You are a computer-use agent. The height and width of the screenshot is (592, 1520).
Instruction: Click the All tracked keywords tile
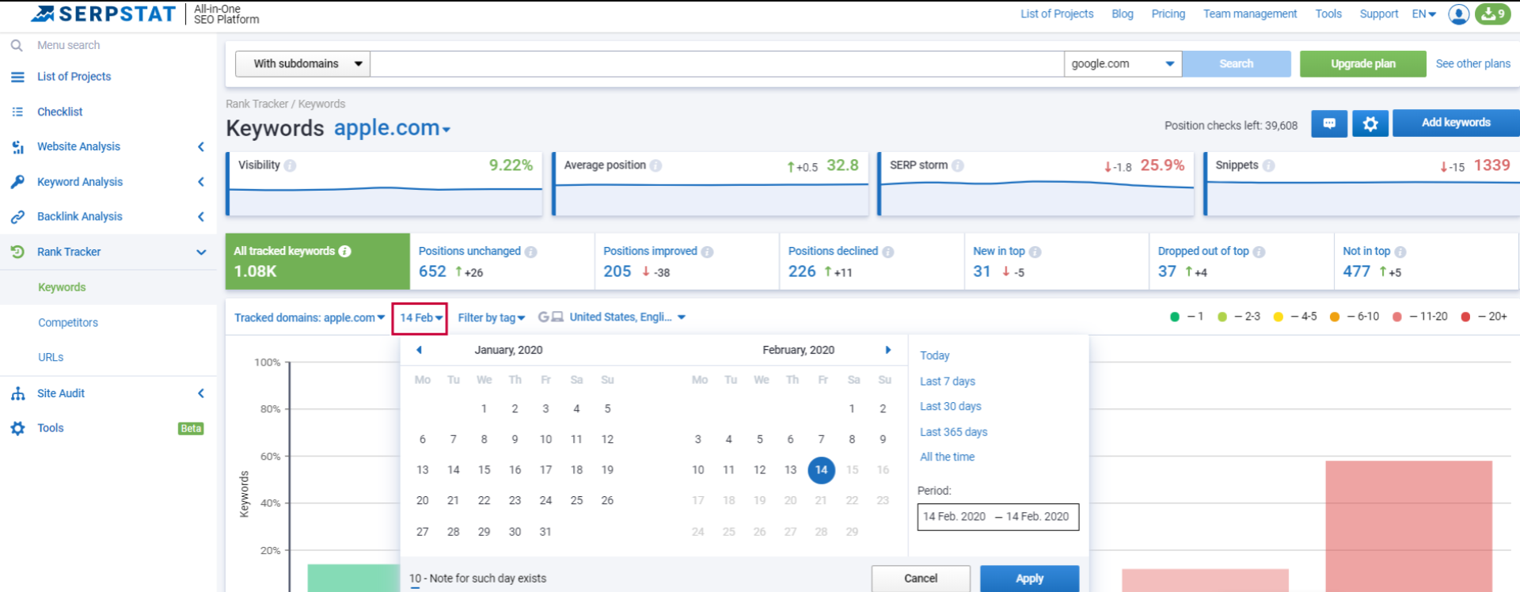317,261
